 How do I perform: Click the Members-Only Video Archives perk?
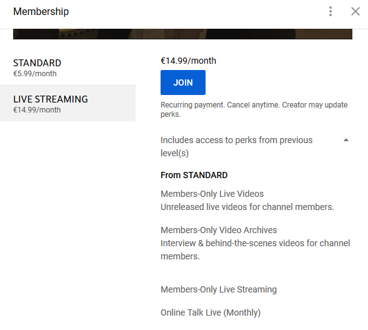(219, 230)
